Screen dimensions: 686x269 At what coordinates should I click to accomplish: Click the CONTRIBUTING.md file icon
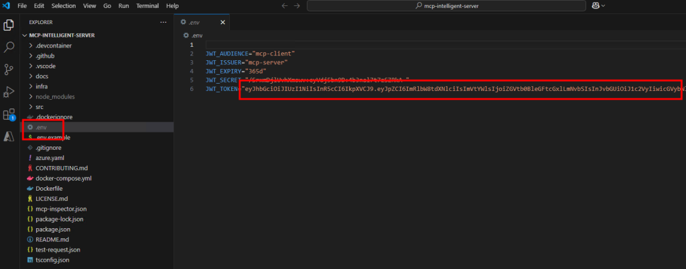[x=30, y=168]
